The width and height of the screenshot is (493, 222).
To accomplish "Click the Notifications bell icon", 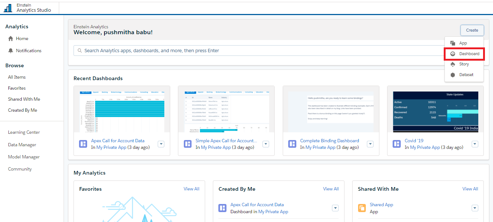I will tap(11, 51).
